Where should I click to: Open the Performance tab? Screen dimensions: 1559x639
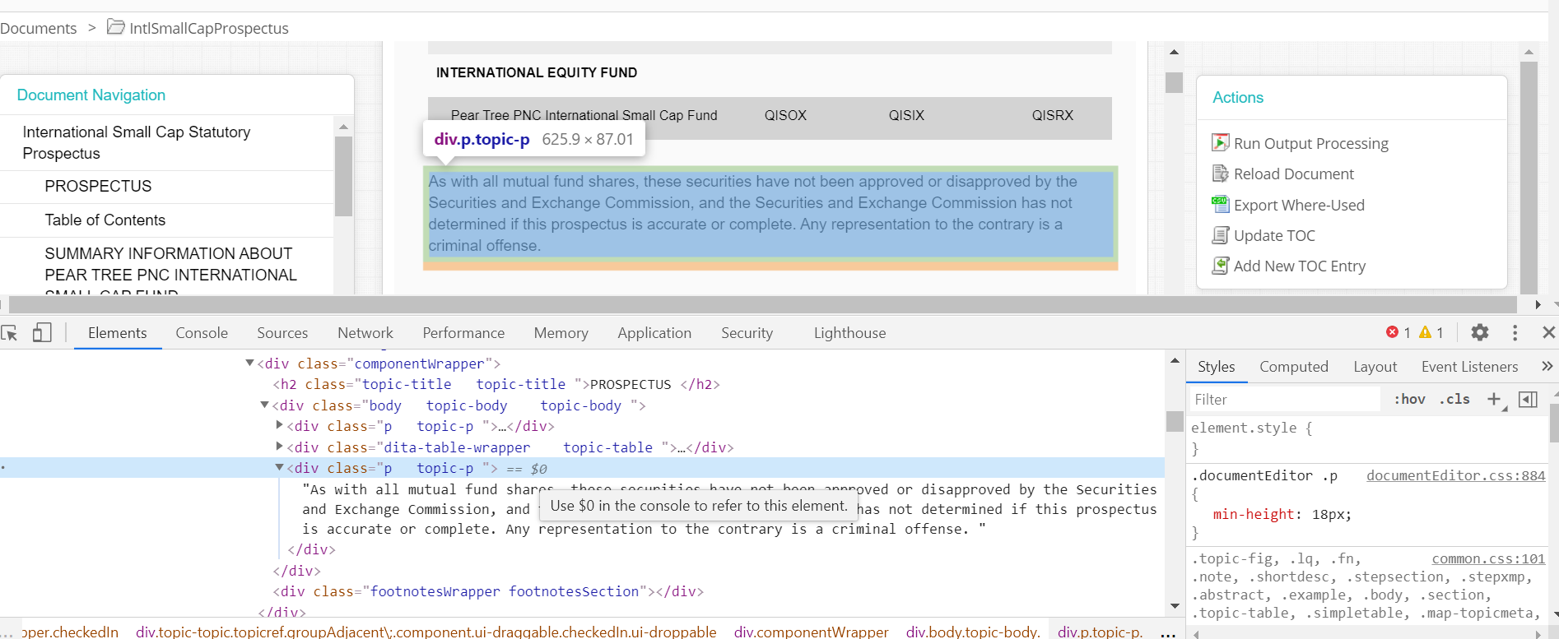(463, 332)
